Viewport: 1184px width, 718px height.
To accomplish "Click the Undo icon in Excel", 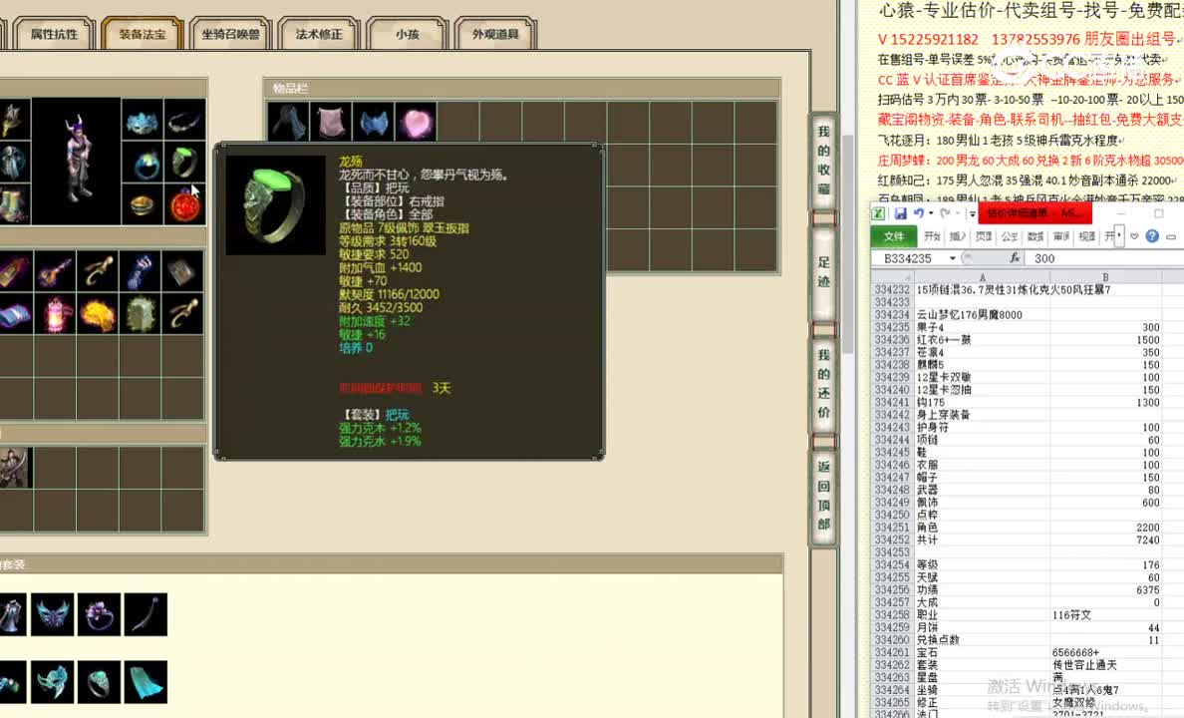I will click(919, 212).
